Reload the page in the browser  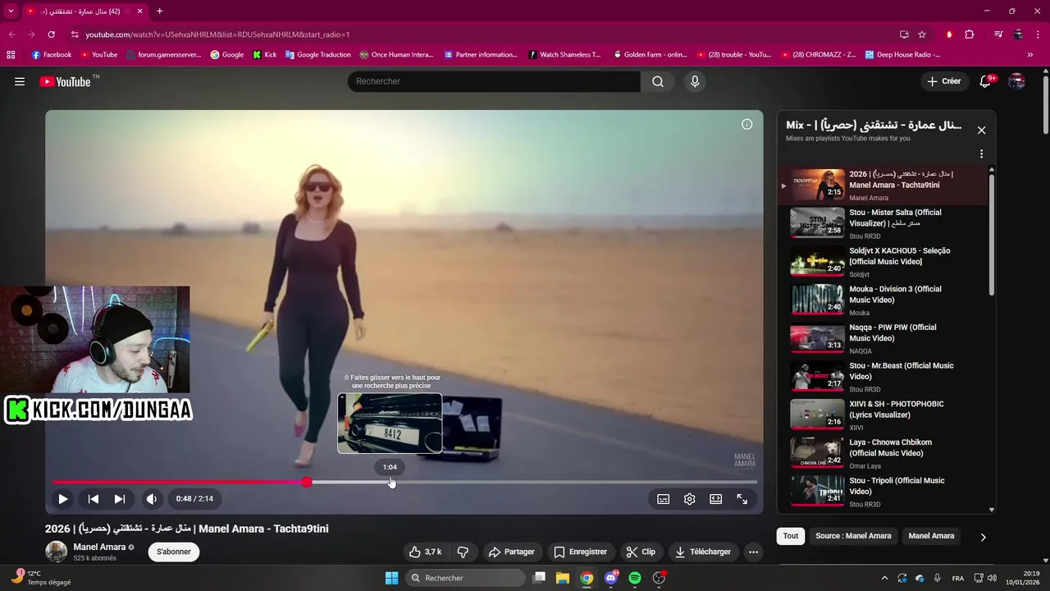tap(52, 34)
